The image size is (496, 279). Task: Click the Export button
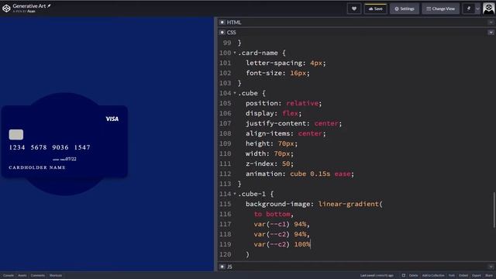pos(477,276)
